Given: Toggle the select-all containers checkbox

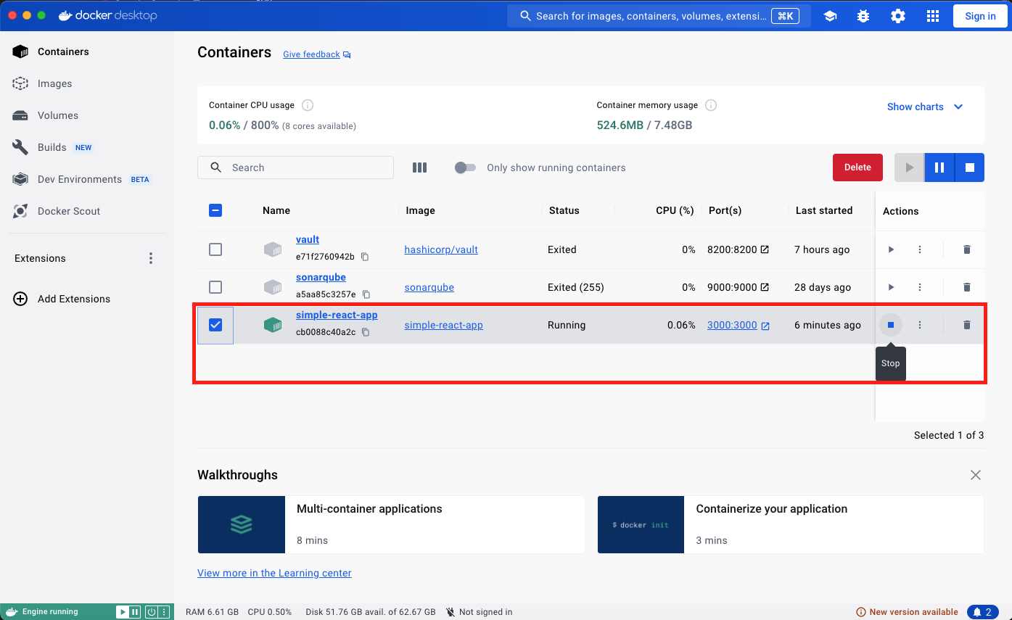Looking at the screenshot, I should pyautogui.click(x=215, y=210).
